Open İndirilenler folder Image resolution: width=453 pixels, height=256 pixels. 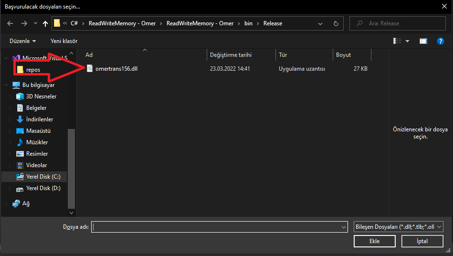(40, 119)
